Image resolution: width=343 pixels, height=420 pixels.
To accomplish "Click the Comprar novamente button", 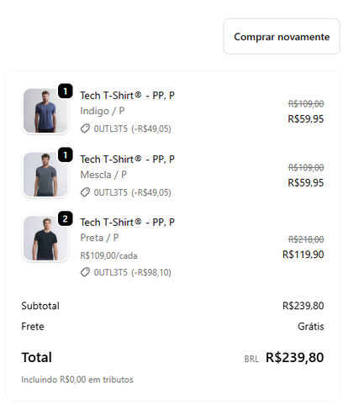I will pyautogui.click(x=282, y=36).
